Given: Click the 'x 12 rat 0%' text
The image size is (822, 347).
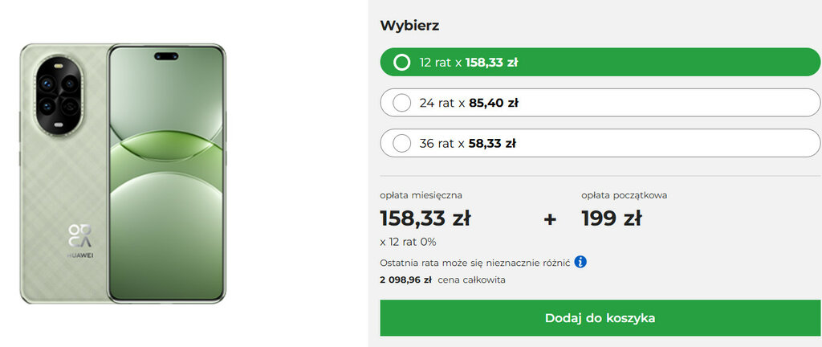Looking at the screenshot, I should click(408, 242).
